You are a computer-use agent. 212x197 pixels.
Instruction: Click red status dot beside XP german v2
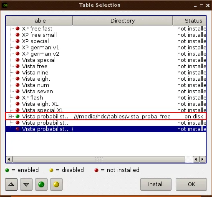18,54
